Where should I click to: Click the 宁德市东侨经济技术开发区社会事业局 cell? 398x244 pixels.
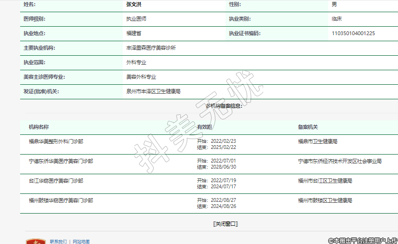point(339,161)
